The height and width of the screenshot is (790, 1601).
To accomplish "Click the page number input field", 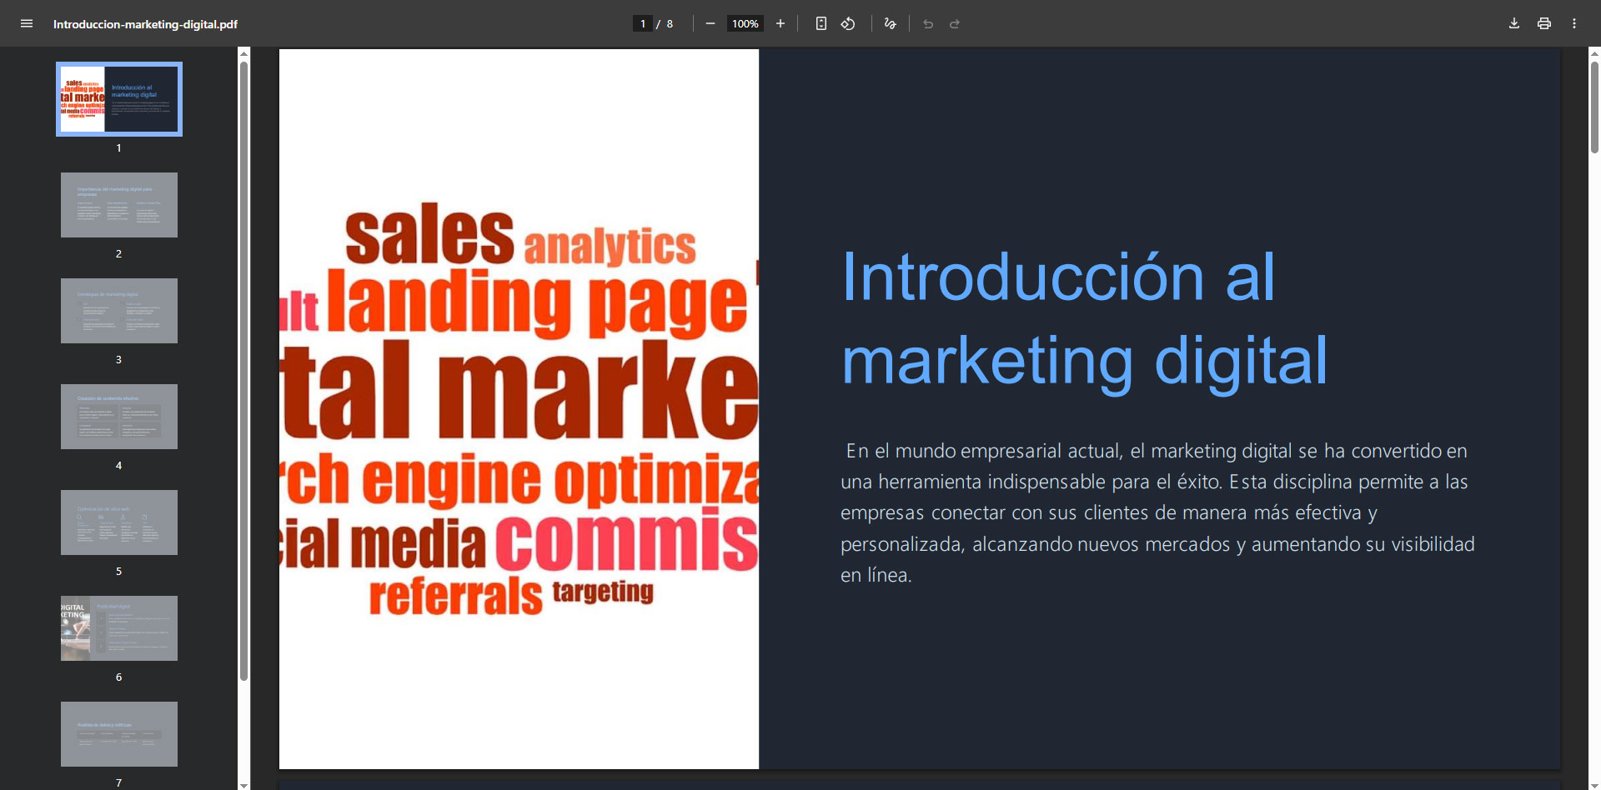I will [x=643, y=24].
